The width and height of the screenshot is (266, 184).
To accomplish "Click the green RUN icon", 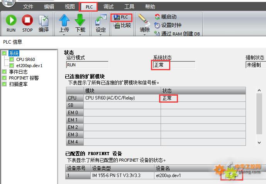I will coord(11,21).
